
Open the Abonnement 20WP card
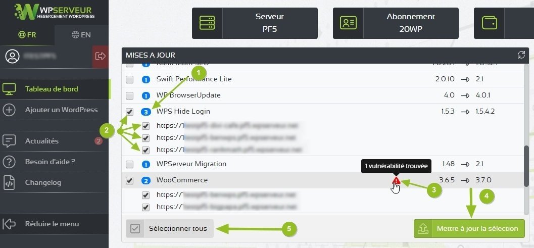pyautogui.click(x=396, y=23)
